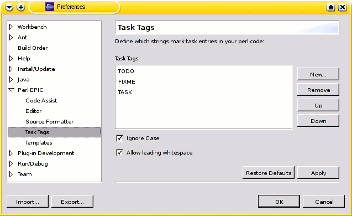Select Team in the preferences tree
The height and width of the screenshot is (216, 352).
[25, 174]
